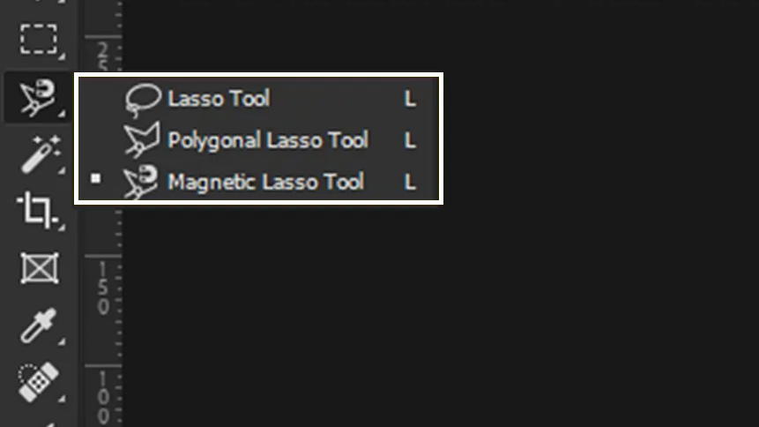
Task: Click the selected-tool square marker beside Magnetic Lasso
Action: click(x=96, y=179)
